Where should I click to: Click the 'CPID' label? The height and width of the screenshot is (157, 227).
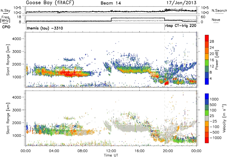click(x=6, y=27)
